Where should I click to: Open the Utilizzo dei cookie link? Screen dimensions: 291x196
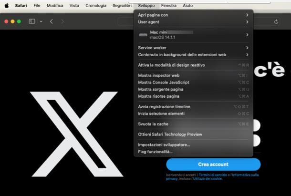[x=208, y=179]
